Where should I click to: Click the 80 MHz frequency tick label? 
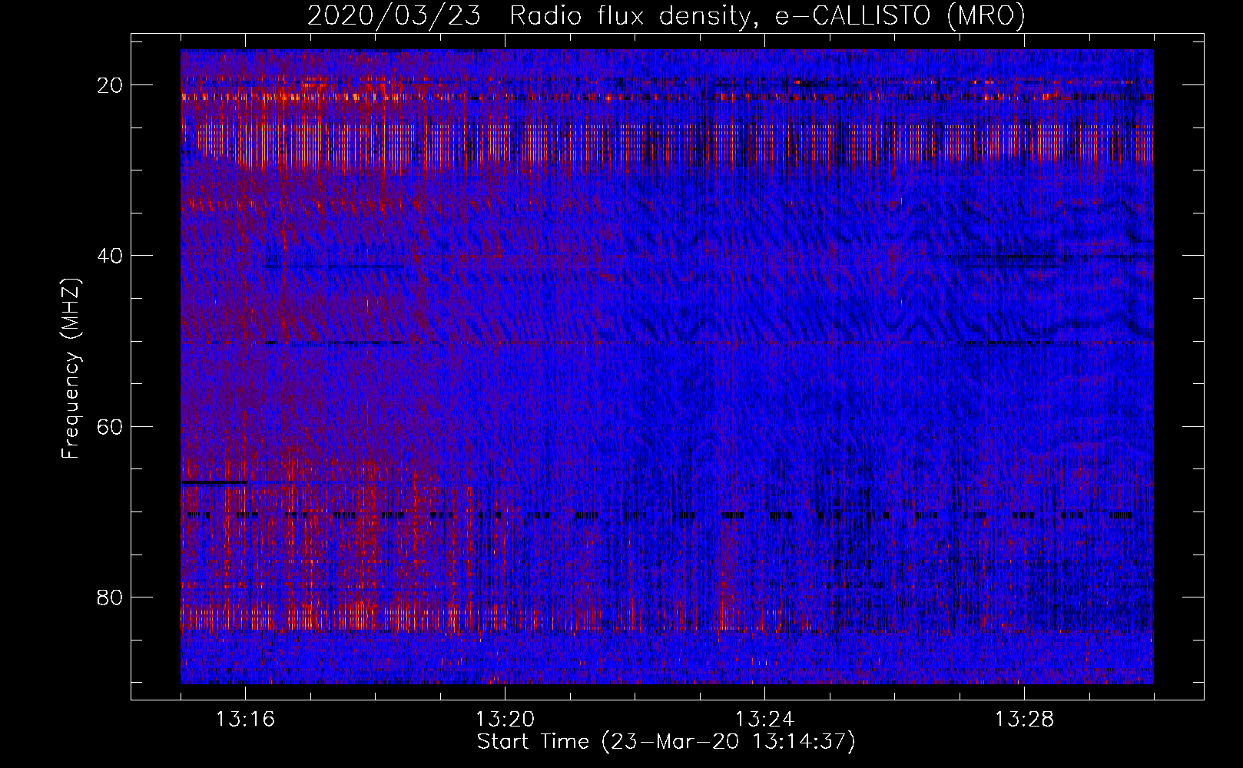[110, 598]
